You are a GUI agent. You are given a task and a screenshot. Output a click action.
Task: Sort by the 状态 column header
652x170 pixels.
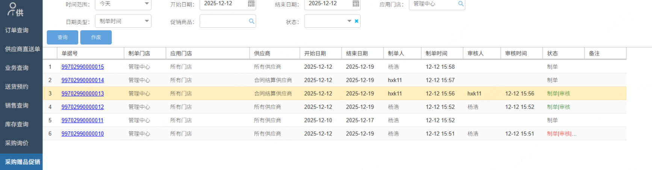[x=564, y=53]
